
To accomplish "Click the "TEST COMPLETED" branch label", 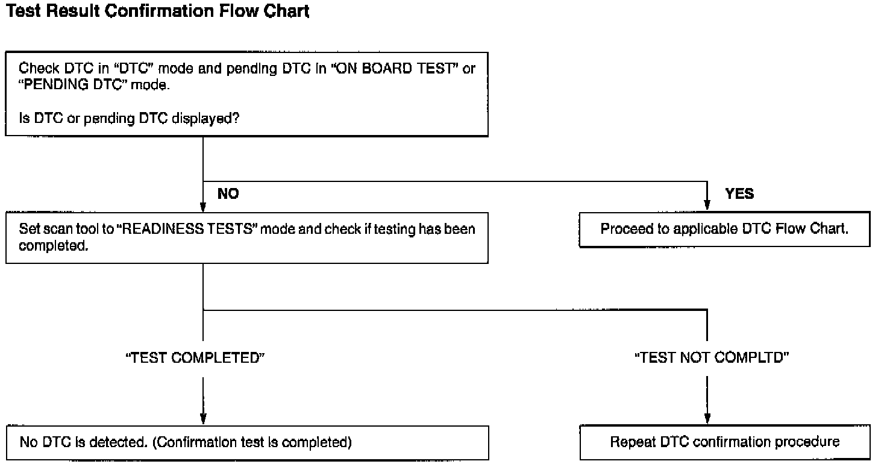I will click(195, 358).
